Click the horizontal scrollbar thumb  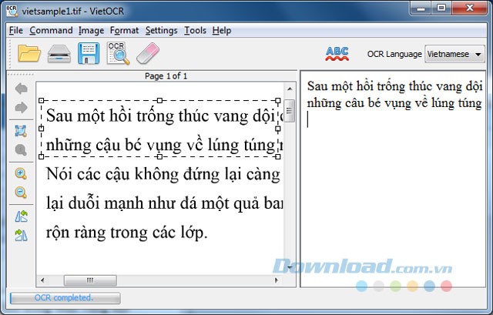[90, 280]
